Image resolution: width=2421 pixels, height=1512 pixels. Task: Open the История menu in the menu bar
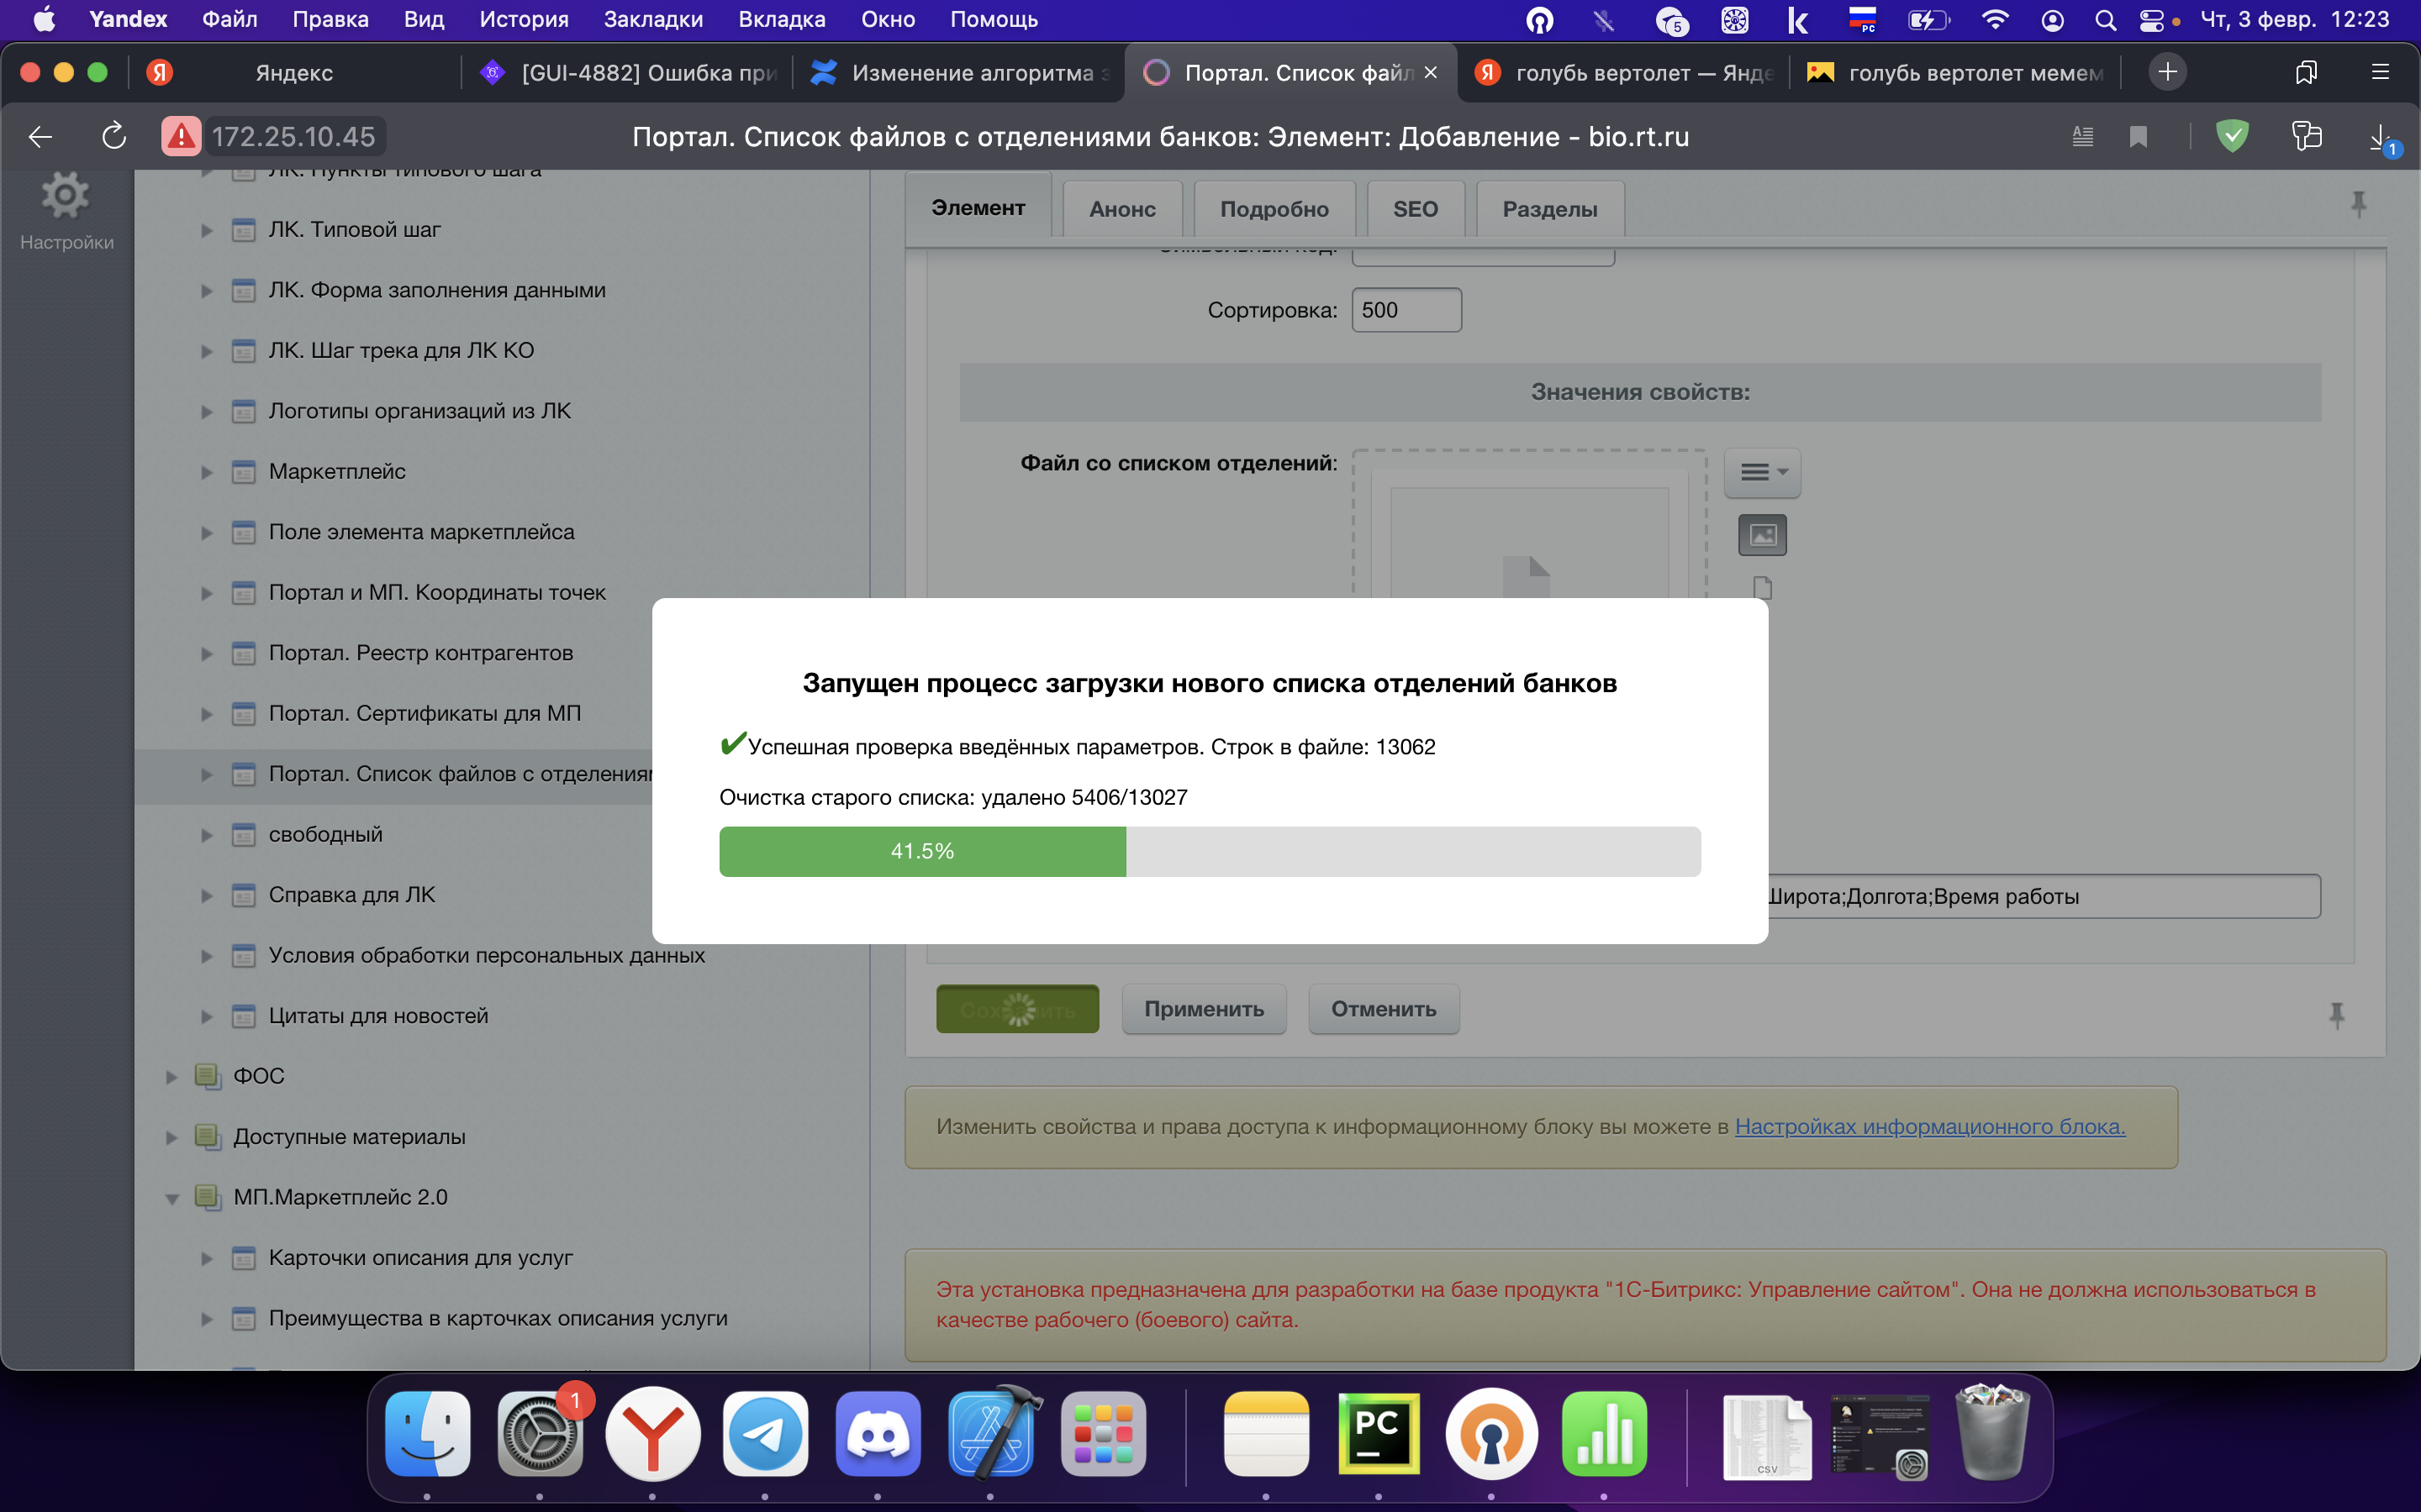[x=523, y=20]
